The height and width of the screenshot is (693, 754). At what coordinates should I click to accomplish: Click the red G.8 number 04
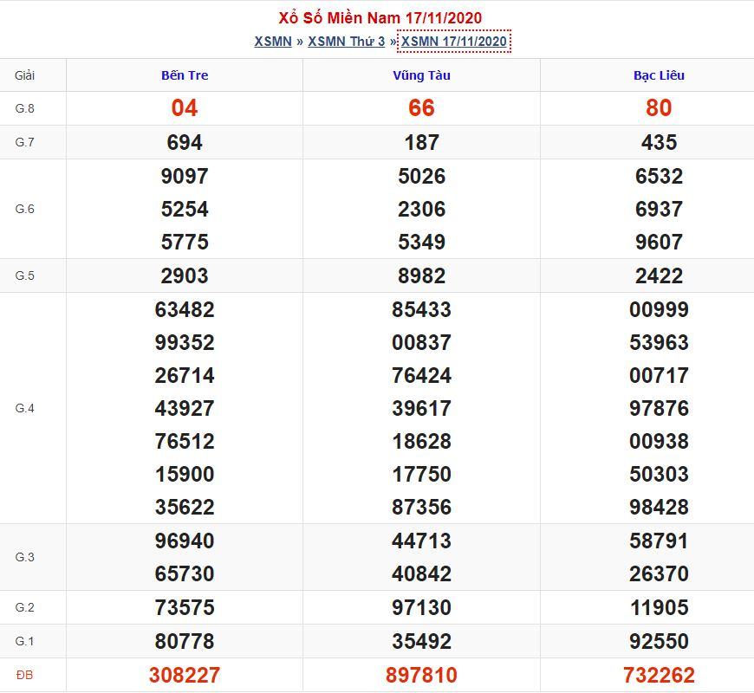185,108
